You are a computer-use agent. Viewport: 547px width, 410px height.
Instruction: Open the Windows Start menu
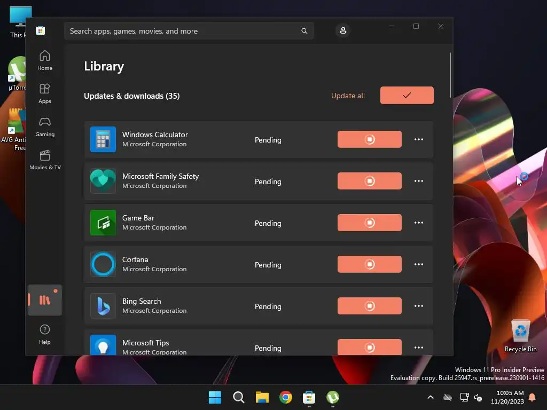215,397
